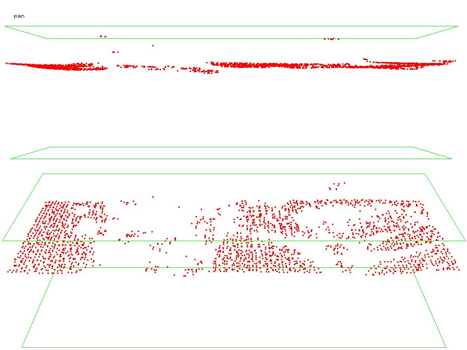The image size is (467, 350).
Task: Click the top-left corner of the uppermost green frame
Action: [x=5, y=26]
